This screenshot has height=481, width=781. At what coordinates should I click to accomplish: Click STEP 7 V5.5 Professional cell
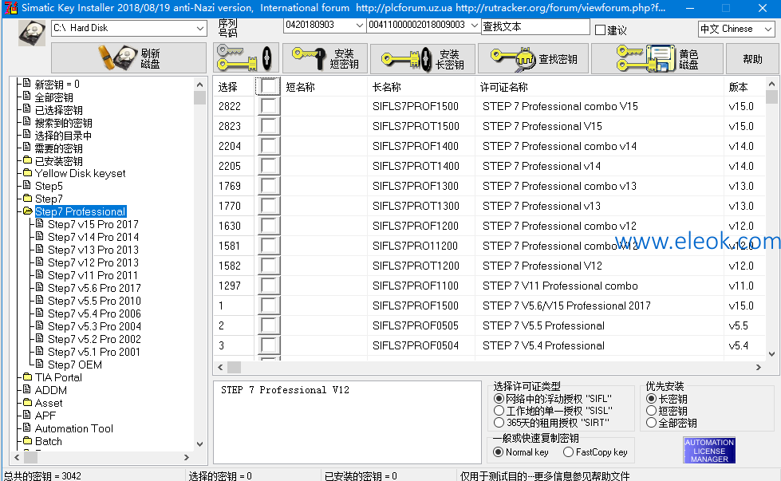[x=543, y=325]
